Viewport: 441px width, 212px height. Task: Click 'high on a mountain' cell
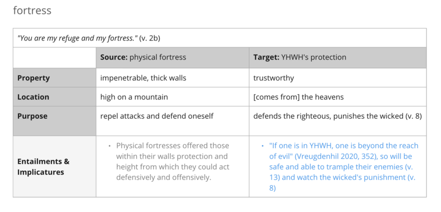(173, 97)
